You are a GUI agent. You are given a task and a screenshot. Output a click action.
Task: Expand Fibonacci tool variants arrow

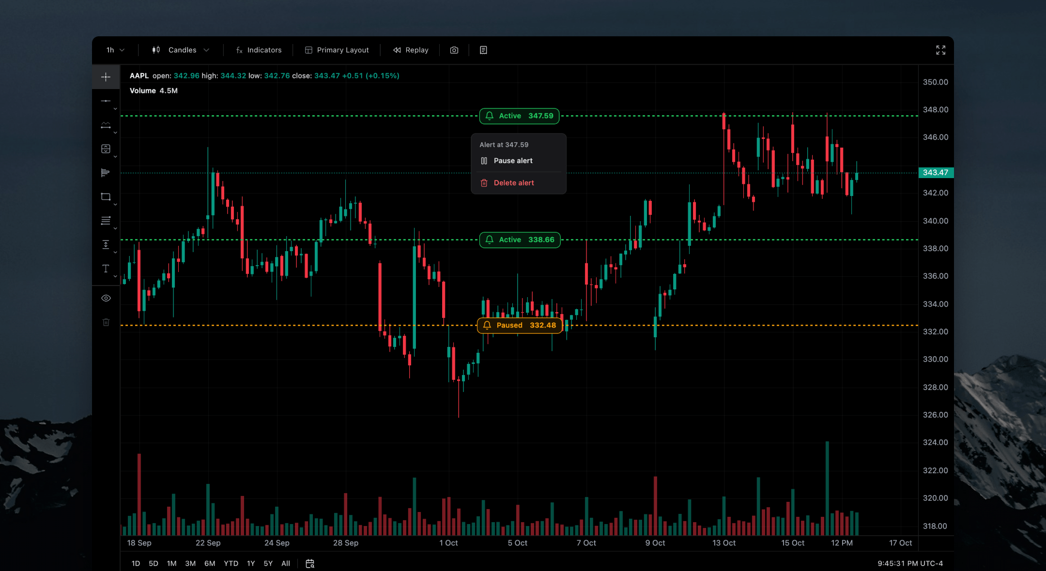tap(115, 228)
